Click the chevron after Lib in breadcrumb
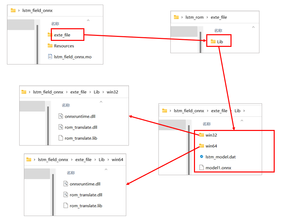 tap(244, 111)
